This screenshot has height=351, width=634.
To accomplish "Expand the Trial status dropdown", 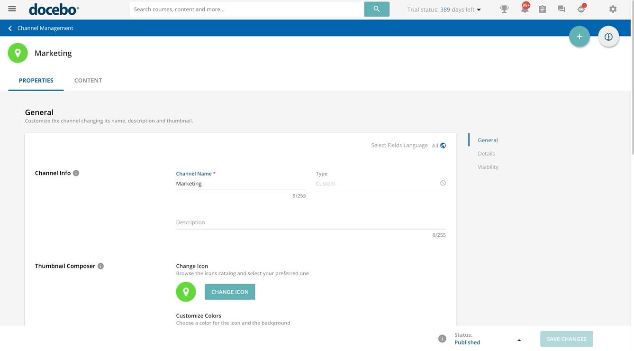I will coord(479,9).
